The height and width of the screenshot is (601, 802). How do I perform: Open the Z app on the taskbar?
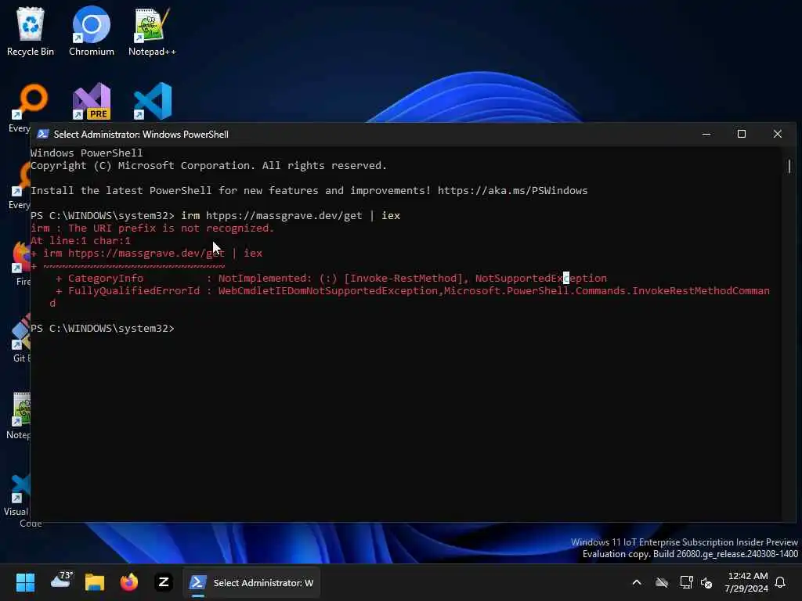(164, 582)
